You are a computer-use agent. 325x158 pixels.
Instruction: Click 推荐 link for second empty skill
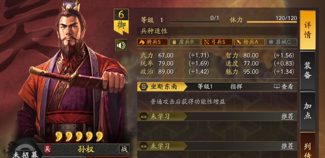point(287,146)
